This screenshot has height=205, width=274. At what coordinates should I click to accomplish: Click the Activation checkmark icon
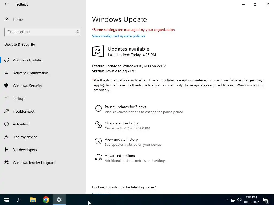pos(6,124)
